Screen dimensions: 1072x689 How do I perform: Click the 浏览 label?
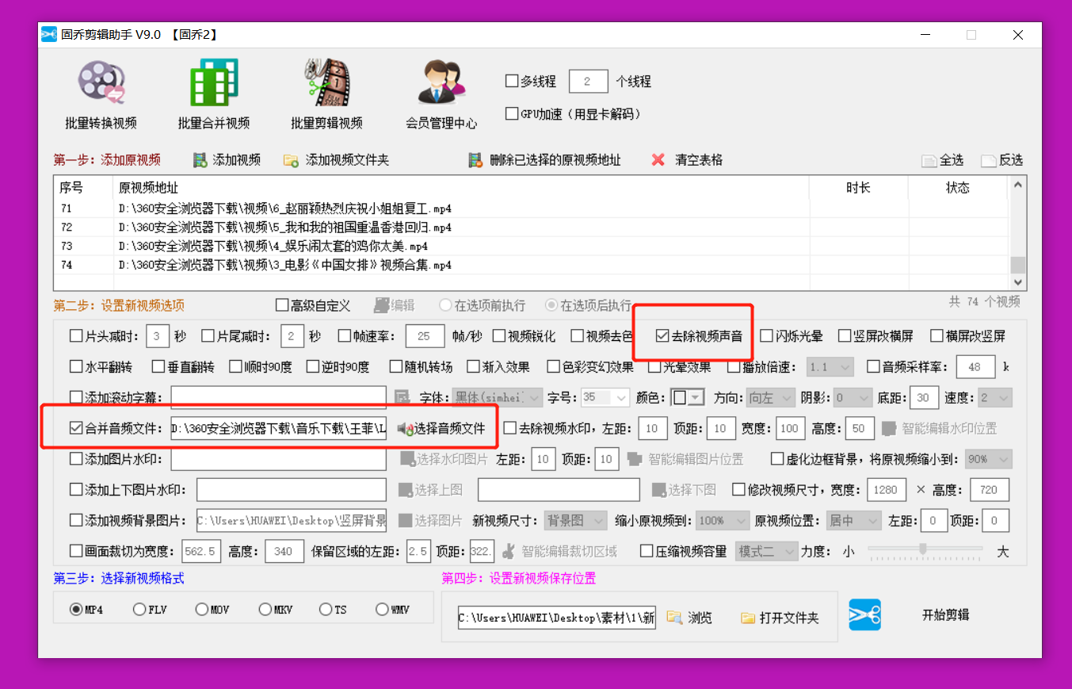tap(700, 618)
